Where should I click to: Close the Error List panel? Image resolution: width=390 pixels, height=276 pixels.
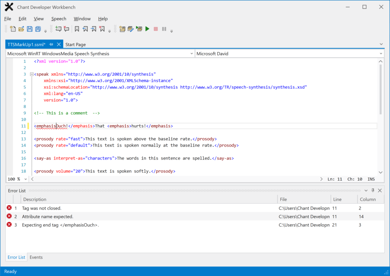pyautogui.click(x=380, y=190)
